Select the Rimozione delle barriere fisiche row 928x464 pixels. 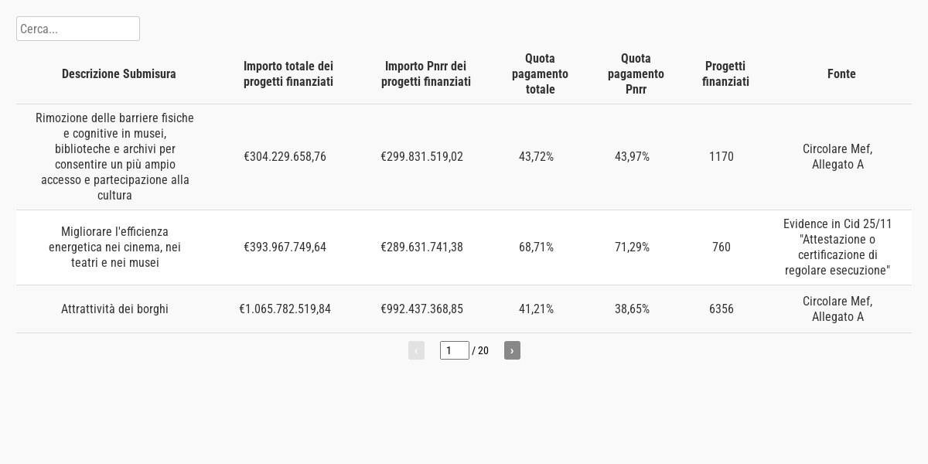point(114,157)
